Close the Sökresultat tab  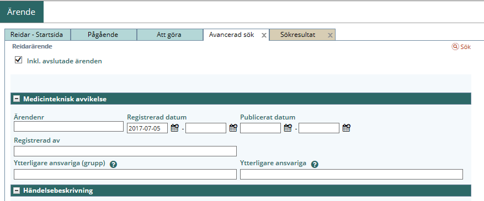point(330,35)
